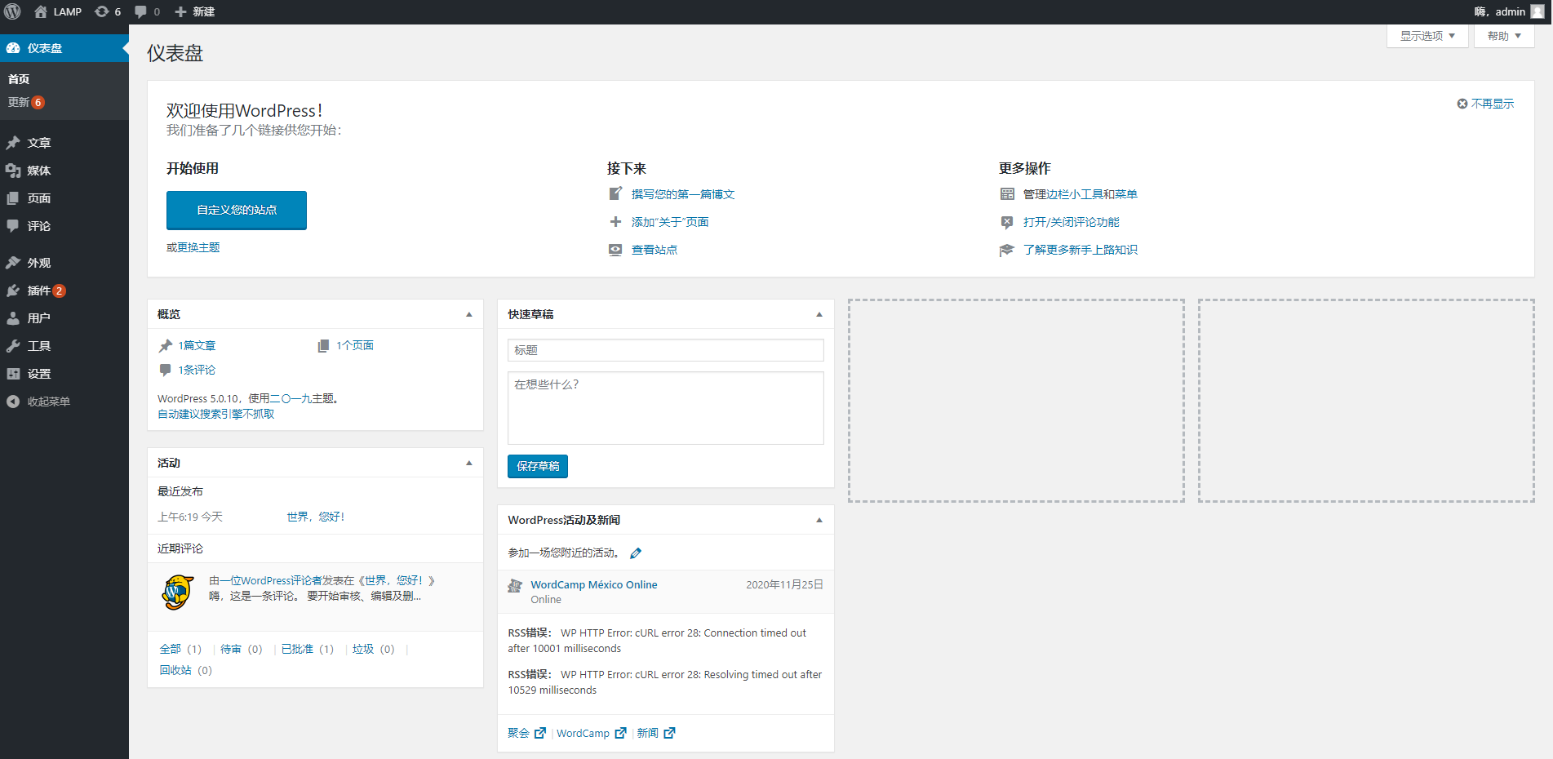Filter comments by 回收站
Screen dimensions: 1553x759
coord(175,670)
